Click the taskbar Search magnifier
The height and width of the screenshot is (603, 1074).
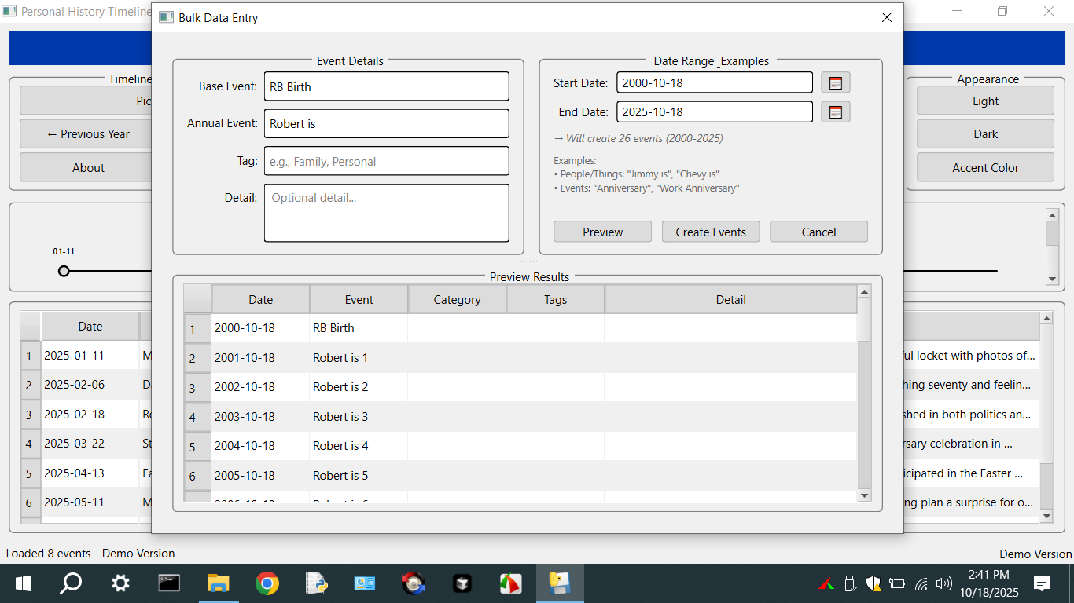[x=72, y=583]
